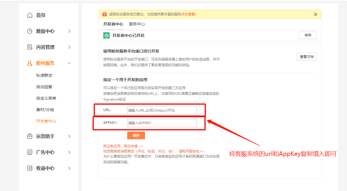Expand the 数据中心 chevron

tap(69, 31)
